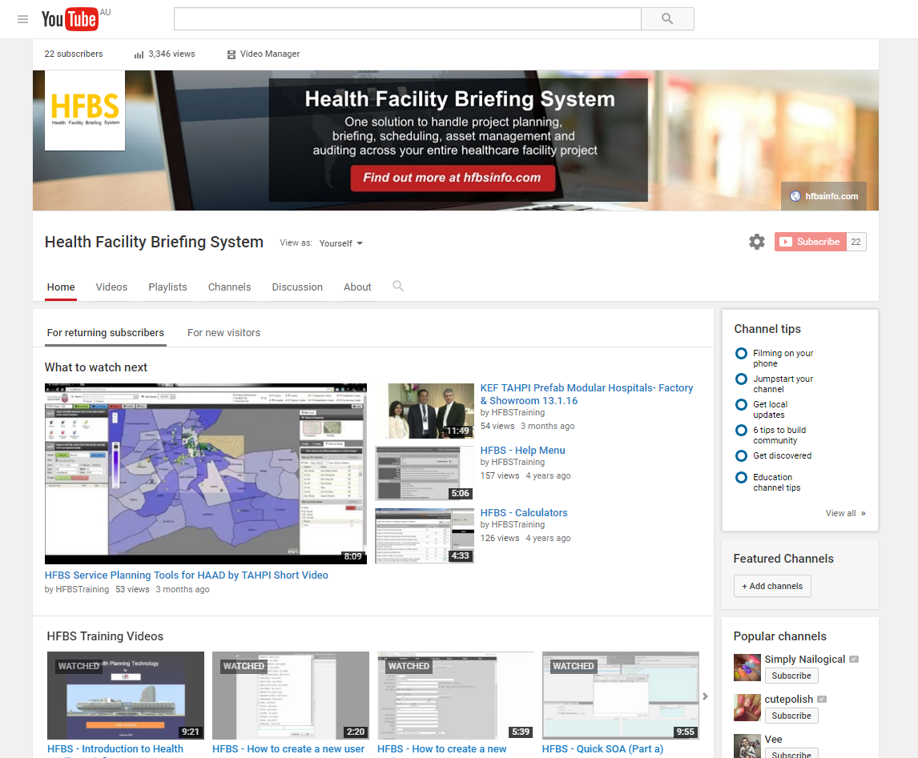Image resolution: width=918 pixels, height=758 pixels.
Task: Click in the YouTube search field
Action: tap(408, 18)
